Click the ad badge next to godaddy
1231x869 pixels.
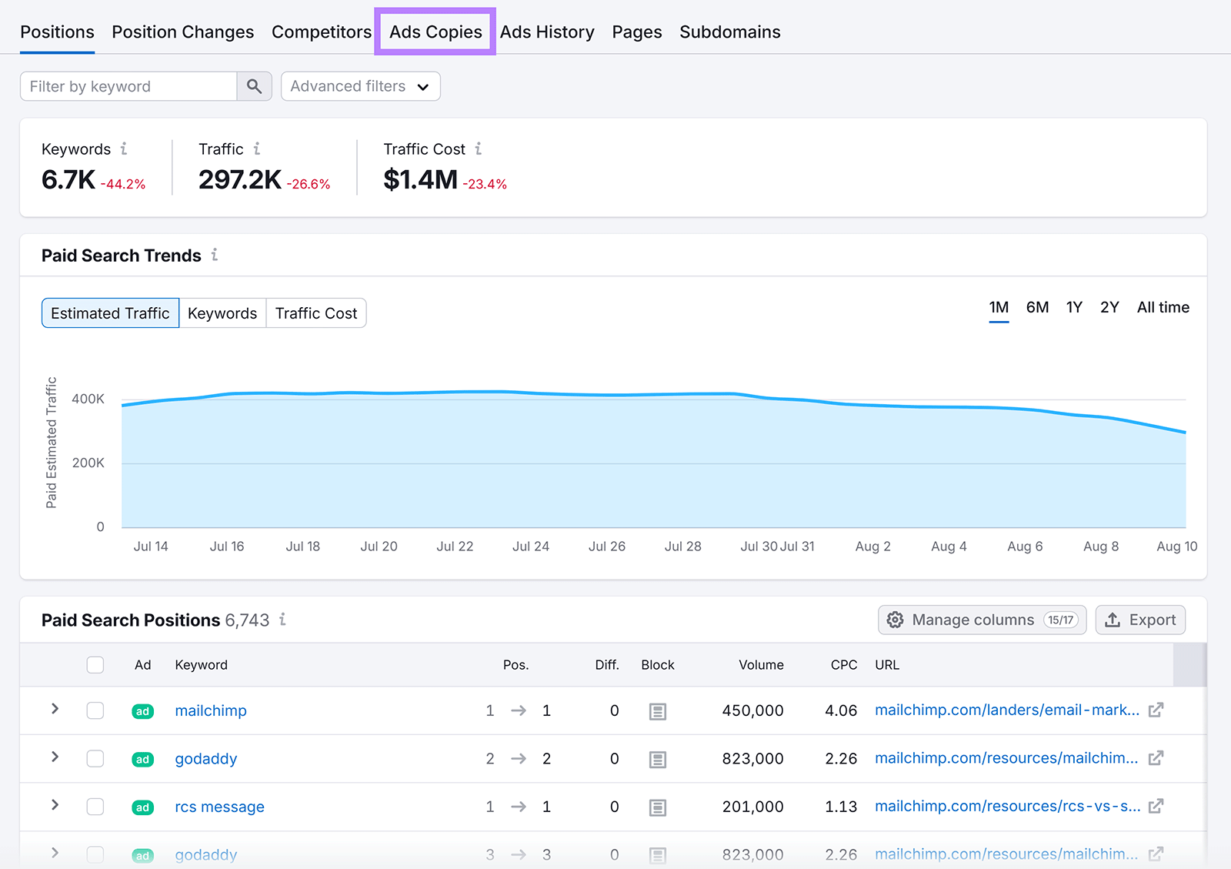[x=142, y=758]
